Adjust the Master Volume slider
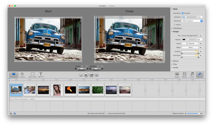The height and width of the screenshot is (126, 213). point(193,113)
